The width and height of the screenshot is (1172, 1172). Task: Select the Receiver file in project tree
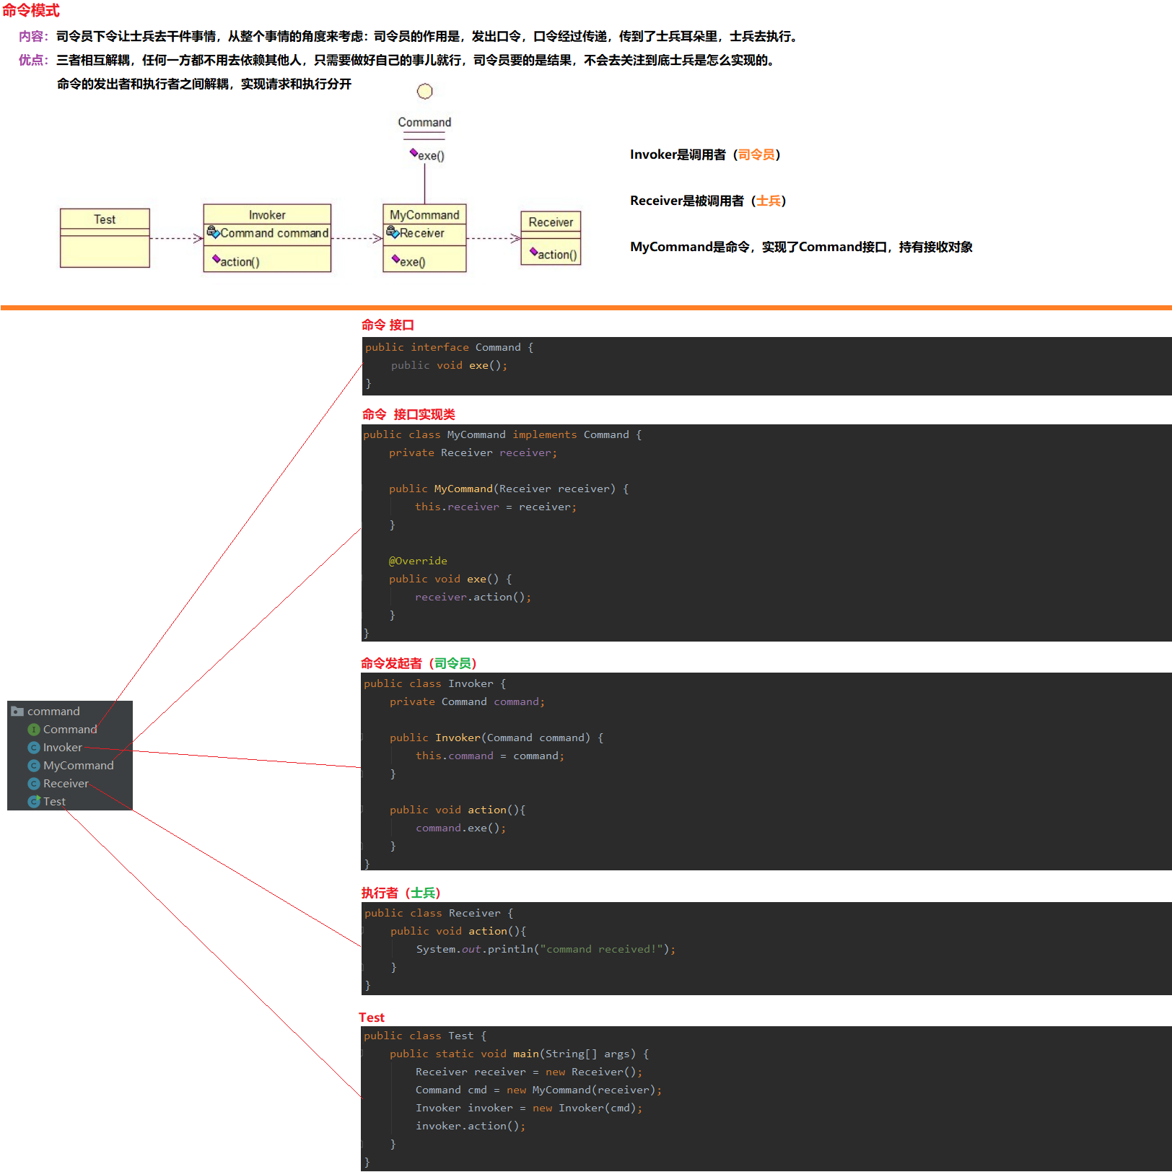pyautogui.click(x=66, y=784)
